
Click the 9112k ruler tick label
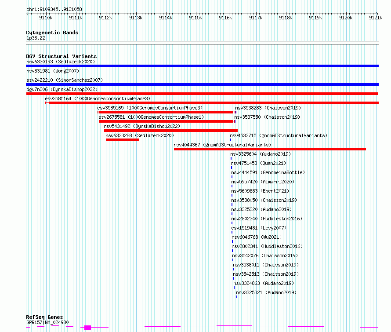(x=106, y=18)
